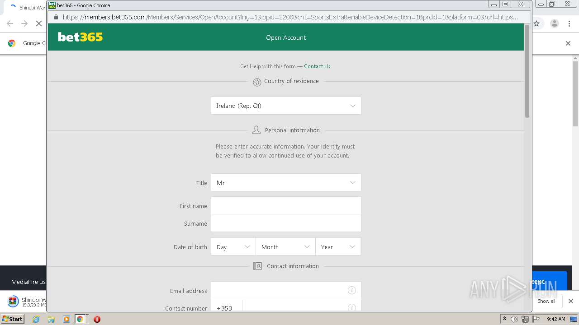Click the bet365 popup address bar URL

tap(290, 17)
